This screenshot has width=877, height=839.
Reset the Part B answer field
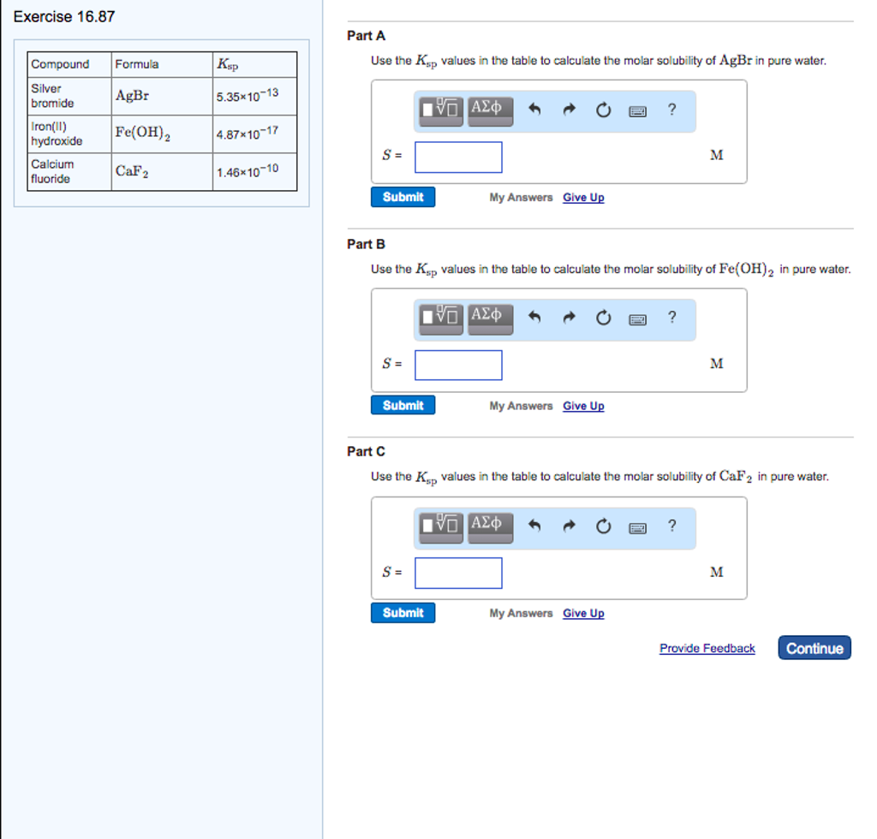(603, 318)
